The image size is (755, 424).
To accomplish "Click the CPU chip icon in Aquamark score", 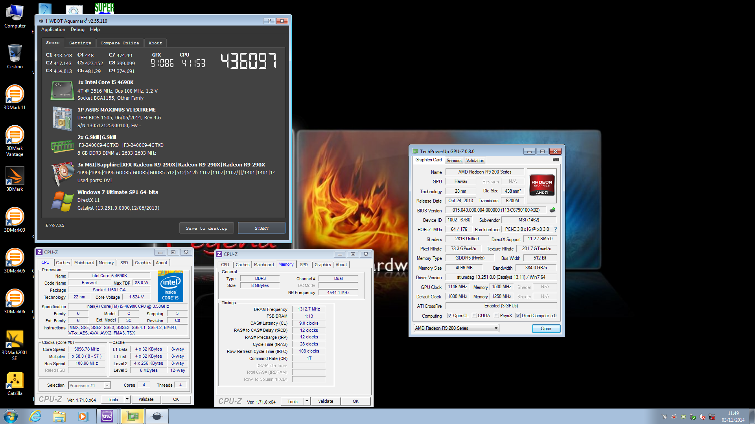I will (62, 90).
